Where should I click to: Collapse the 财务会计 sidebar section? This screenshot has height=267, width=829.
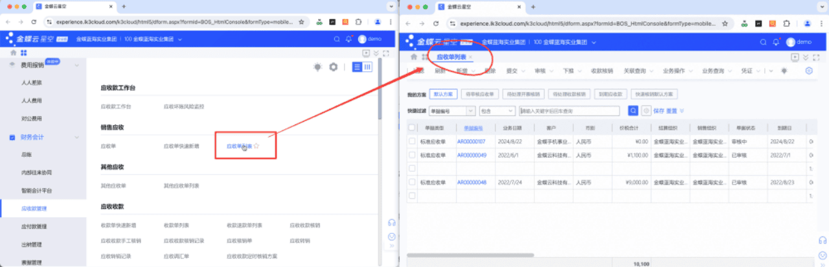76,137
